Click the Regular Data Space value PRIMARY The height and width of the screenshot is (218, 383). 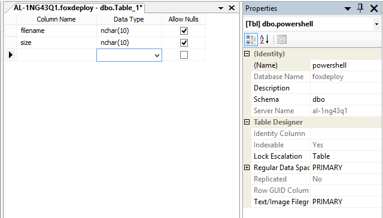tap(346, 168)
